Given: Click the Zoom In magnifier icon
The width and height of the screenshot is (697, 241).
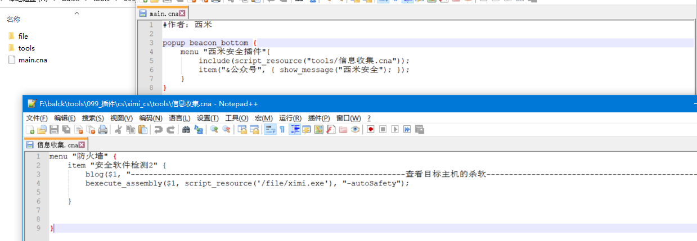Looking at the screenshot, I should point(214,130).
